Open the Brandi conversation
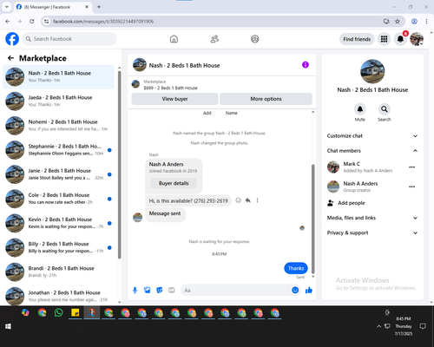 [59, 272]
